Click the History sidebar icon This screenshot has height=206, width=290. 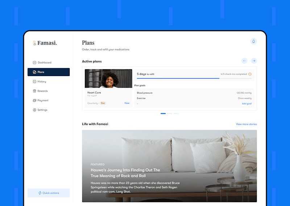click(34, 81)
